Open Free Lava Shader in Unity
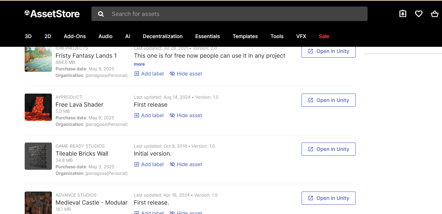The height and width of the screenshot is (214, 442). coord(328,100)
